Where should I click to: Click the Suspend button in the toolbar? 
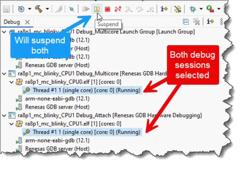[x=97, y=9]
